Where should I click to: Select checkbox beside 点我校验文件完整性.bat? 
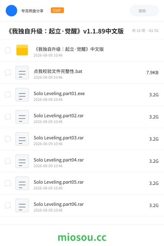[8, 73]
